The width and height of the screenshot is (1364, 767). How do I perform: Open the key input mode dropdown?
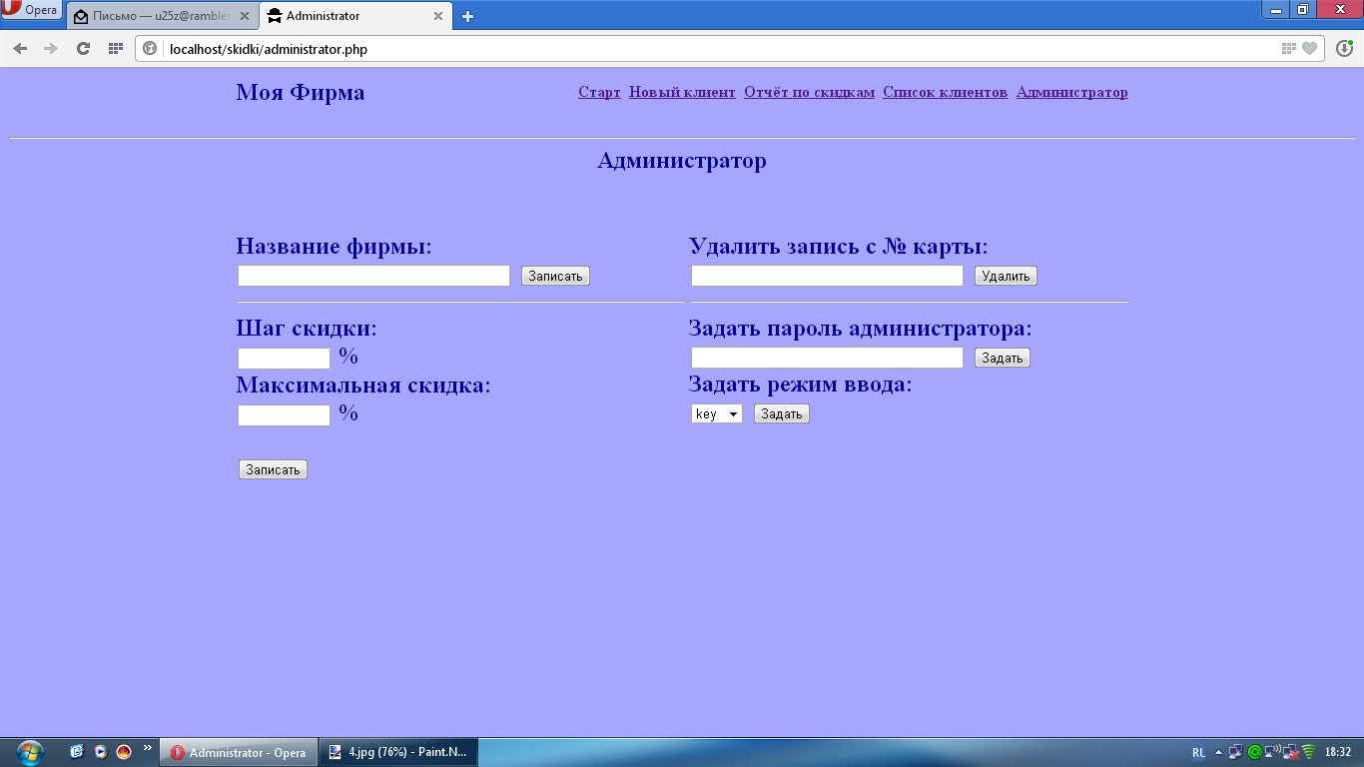click(x=716, y=413)
